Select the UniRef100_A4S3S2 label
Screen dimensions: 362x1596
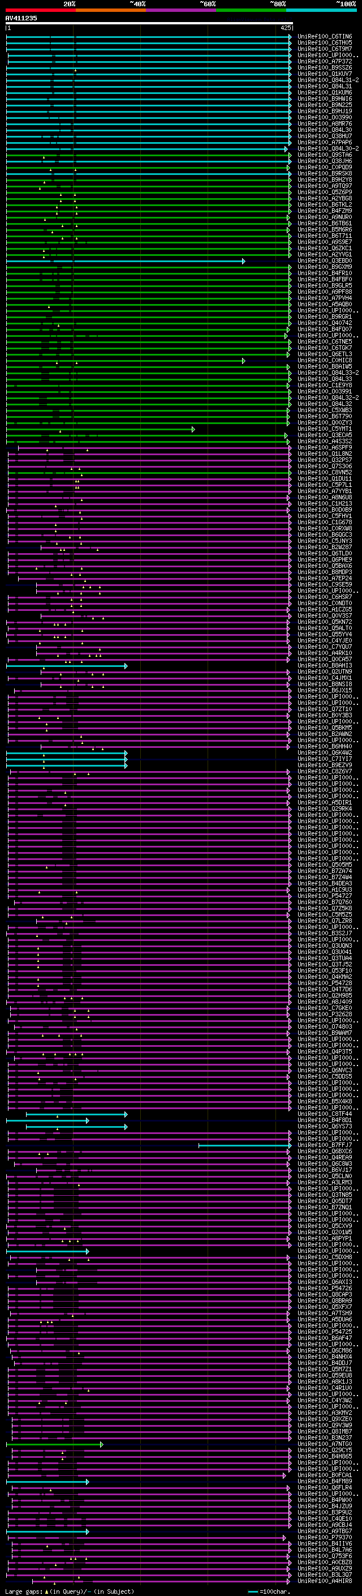(325, 441)
